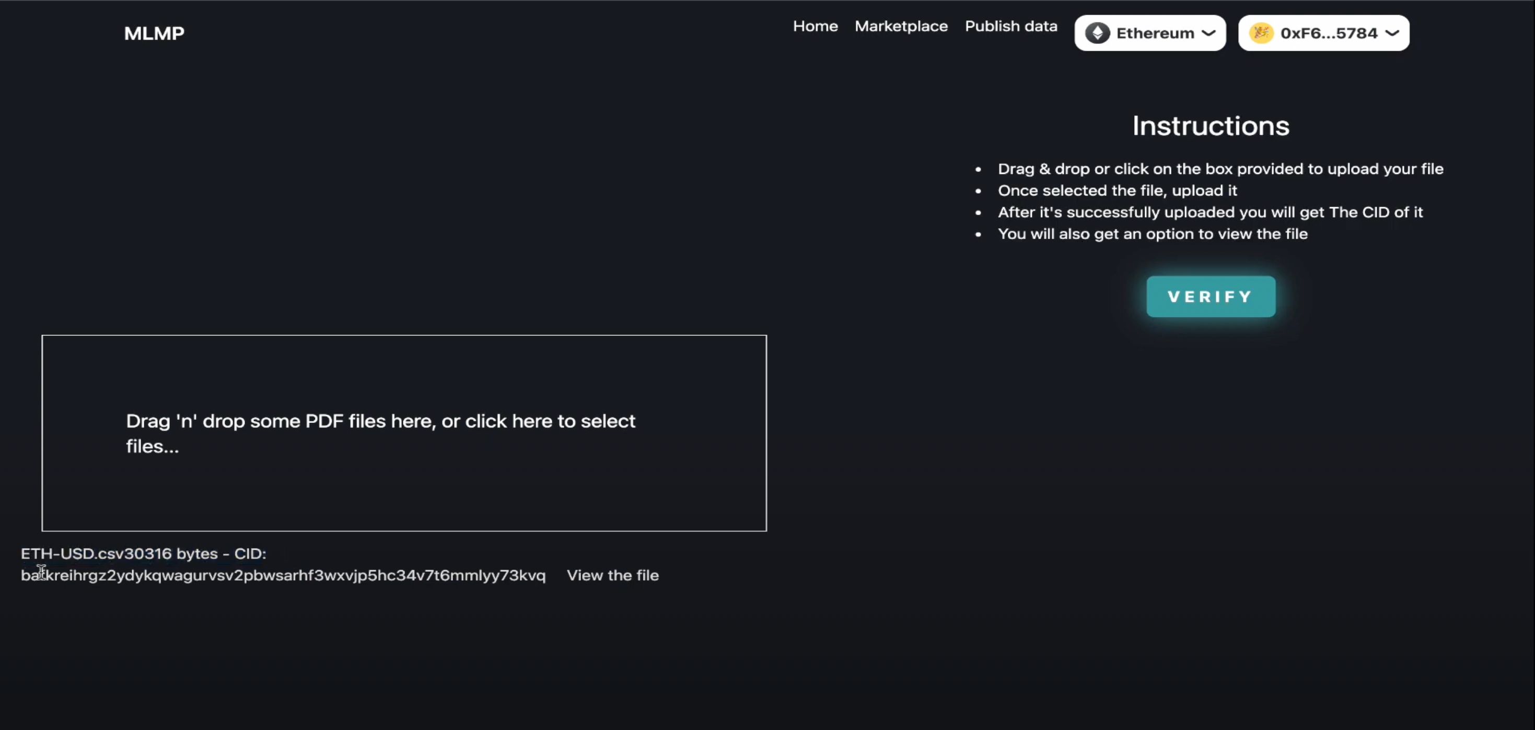Click the PDF file drop zone box
Screen dimensions: 1535x730
(x=404, y=433)
